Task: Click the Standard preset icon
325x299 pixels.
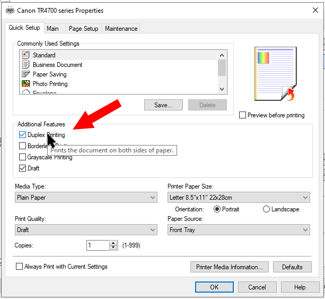Action: [x=25, y=55]
